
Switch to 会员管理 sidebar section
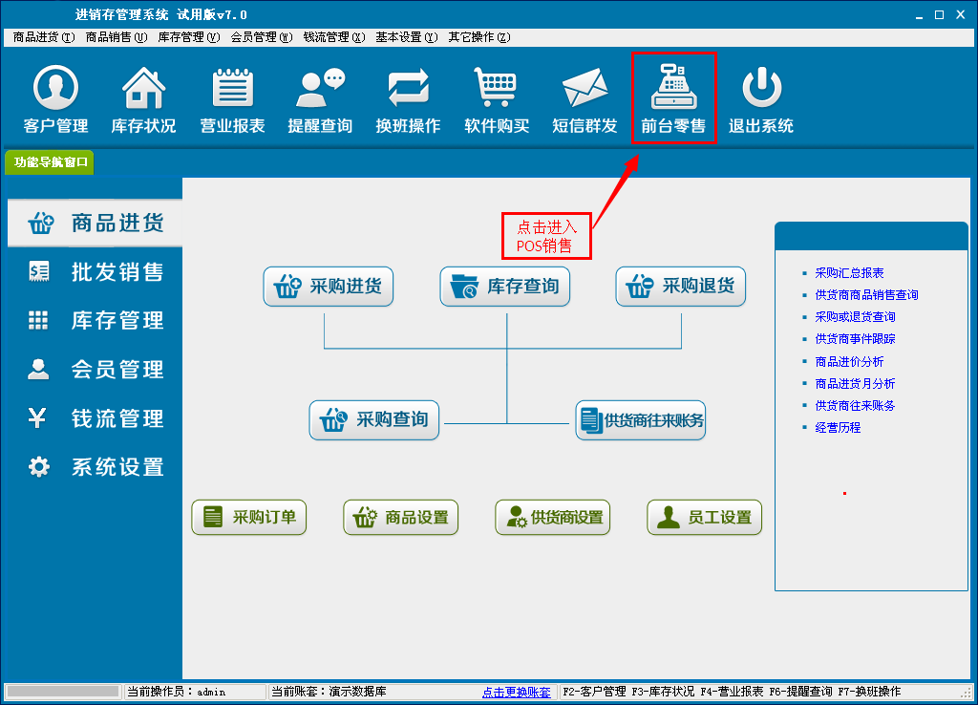[x=94, y=370]
